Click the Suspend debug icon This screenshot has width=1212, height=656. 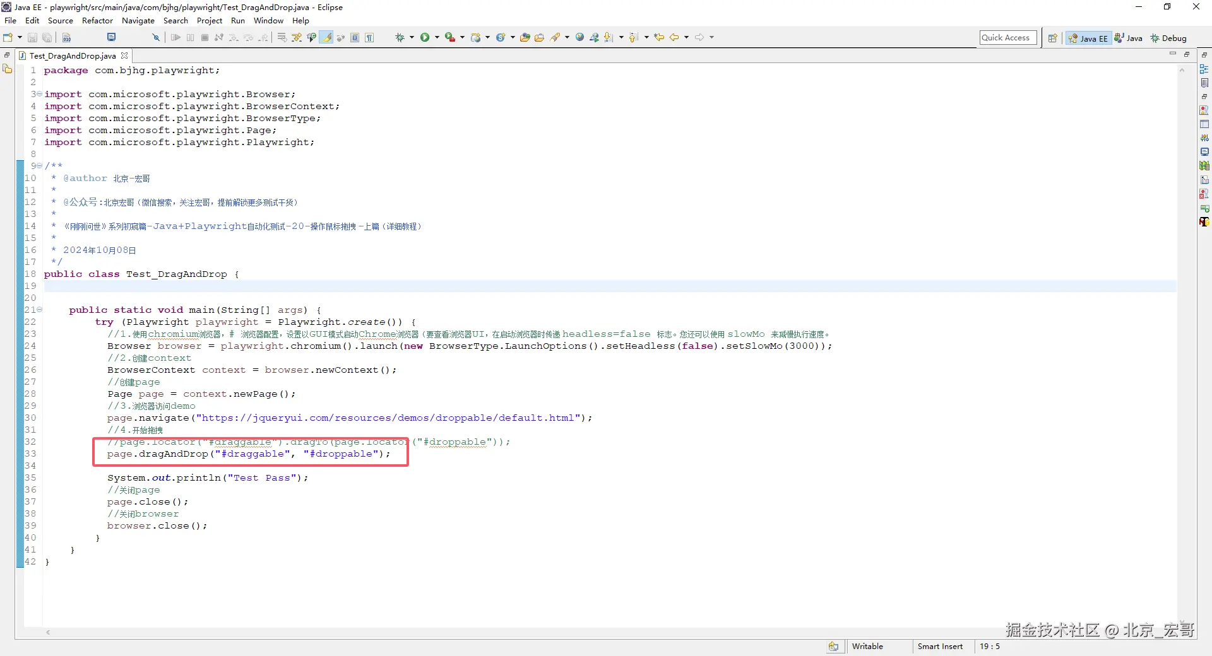coord(190,37)
